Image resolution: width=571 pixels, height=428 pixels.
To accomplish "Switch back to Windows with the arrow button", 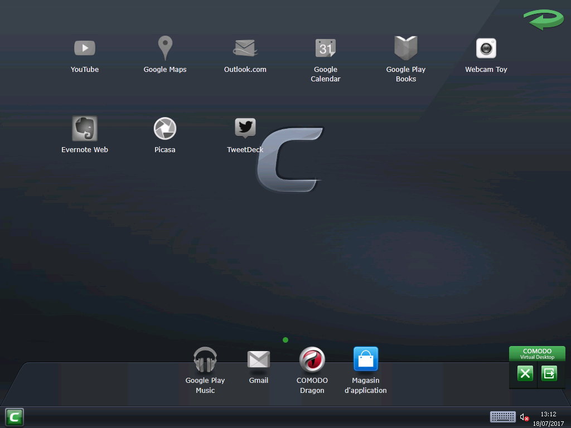I will [x=550, y=373].
